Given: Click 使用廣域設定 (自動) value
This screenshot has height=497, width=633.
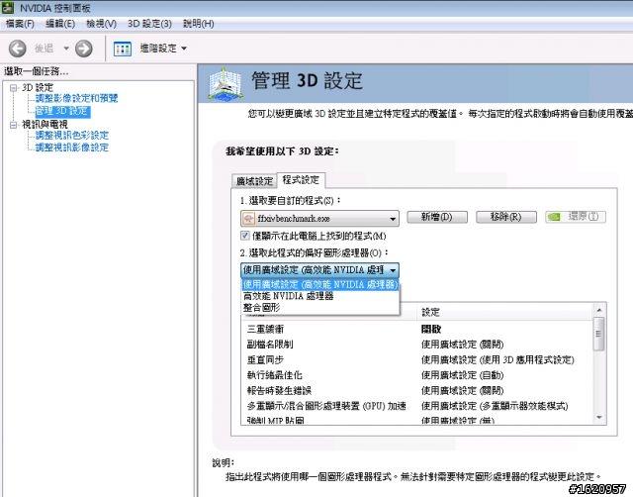Looking at the screenshot, I should pos(462,375).
